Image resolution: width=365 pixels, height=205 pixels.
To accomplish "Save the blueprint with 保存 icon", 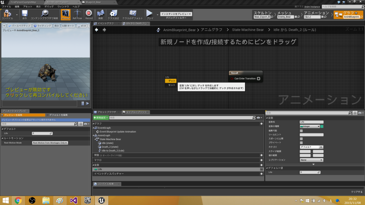I will (25, 14).
